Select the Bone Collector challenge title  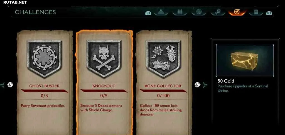click(163, 86)
